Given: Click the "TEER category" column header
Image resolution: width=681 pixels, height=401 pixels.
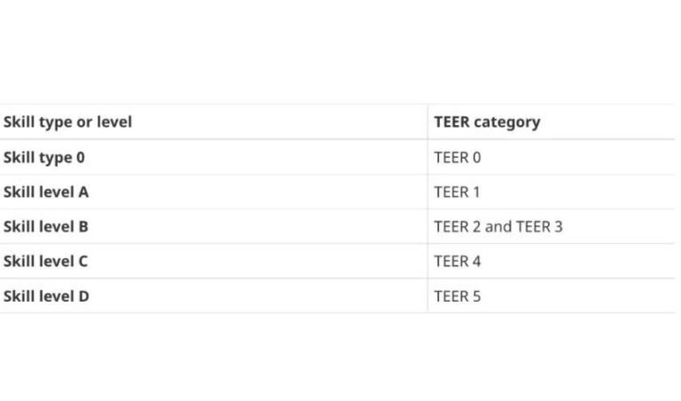Looking at the screenshot, I should (x=487, y=122).
